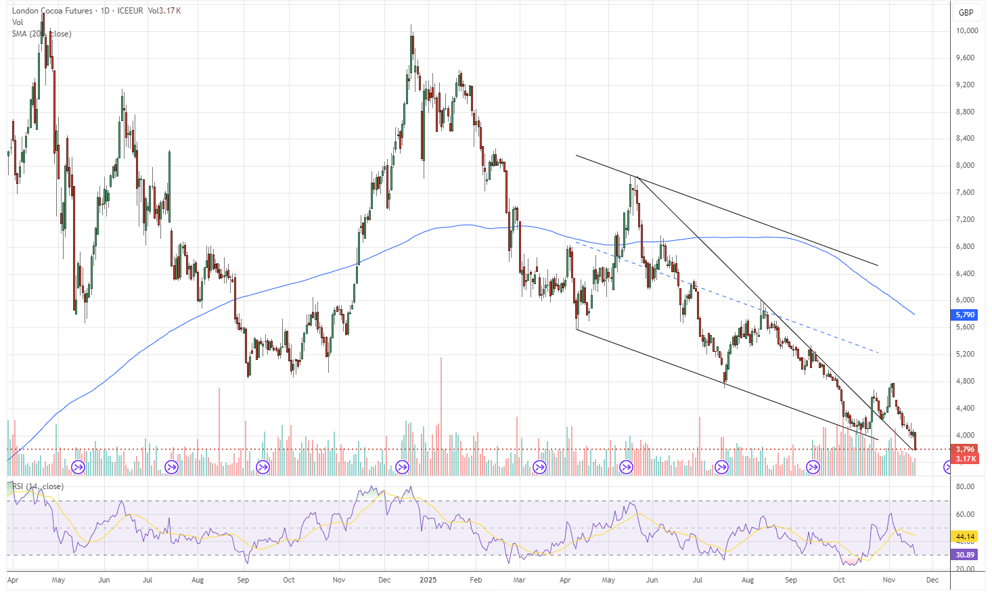This screenshot has width=992, height=594.
Task: Click the 2025 marker on the time axis
Action: pyautogui.click(x=429, y=580)
